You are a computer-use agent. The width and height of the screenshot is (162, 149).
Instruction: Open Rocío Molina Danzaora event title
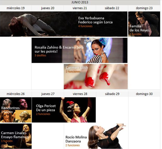click(x=76, y=139)
